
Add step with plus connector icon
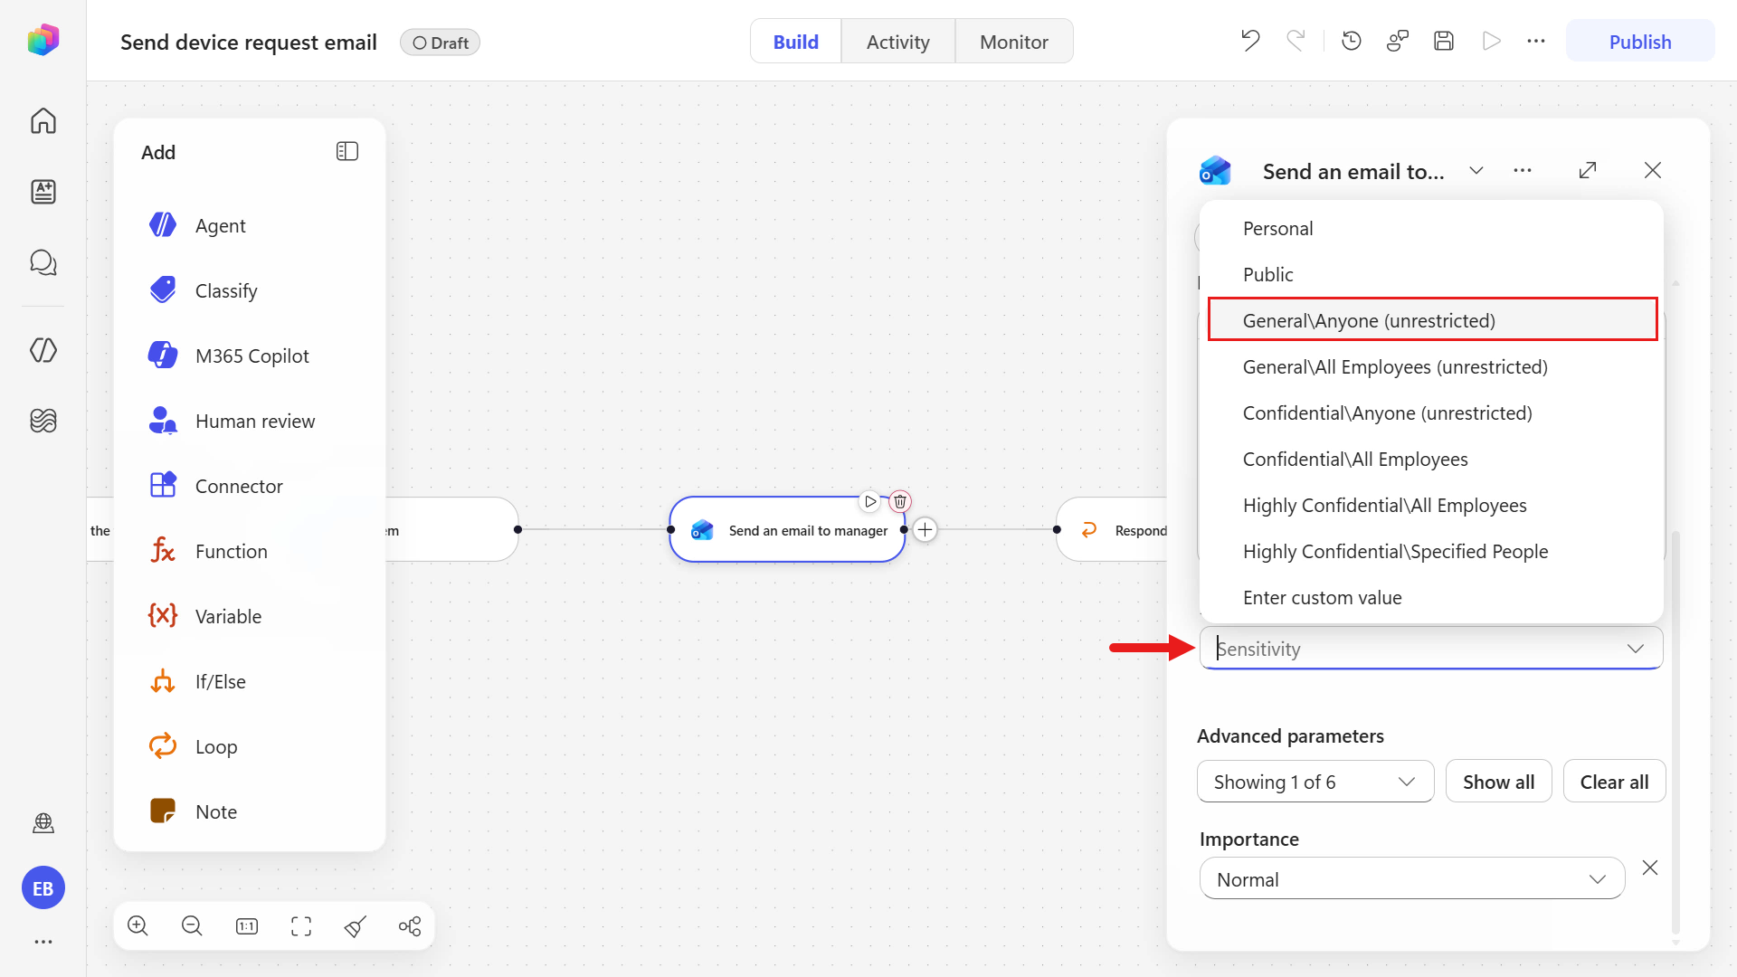pos(925,530)
